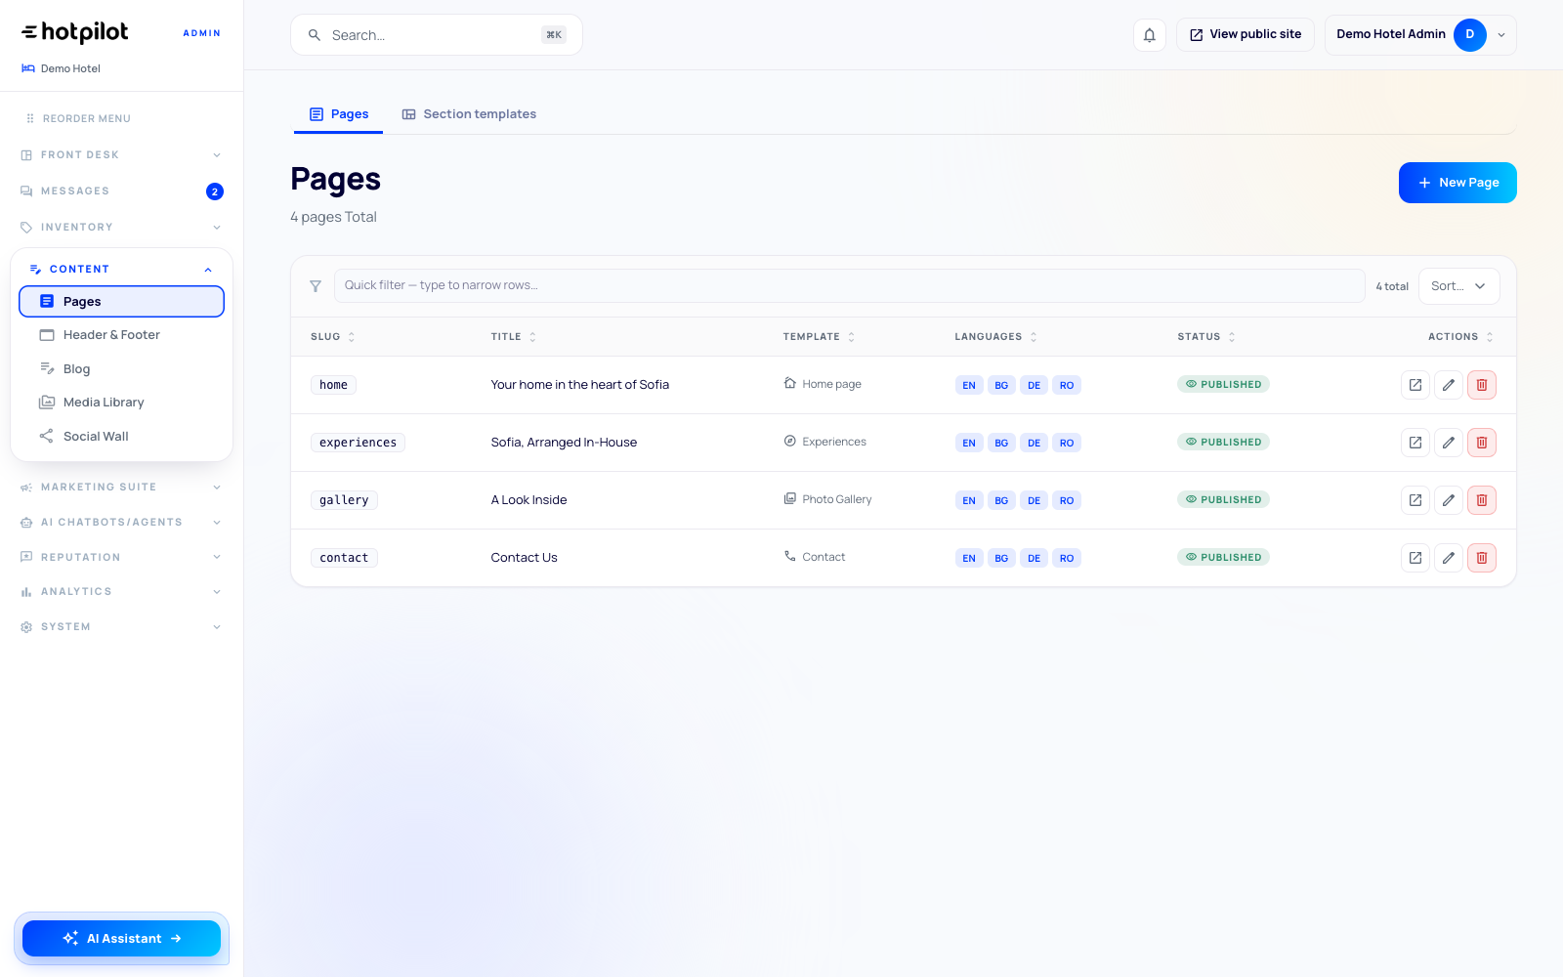Delete the gallery page trash icon
The width and height of the screenshot is (1563, 977).
pos(1482,500)
